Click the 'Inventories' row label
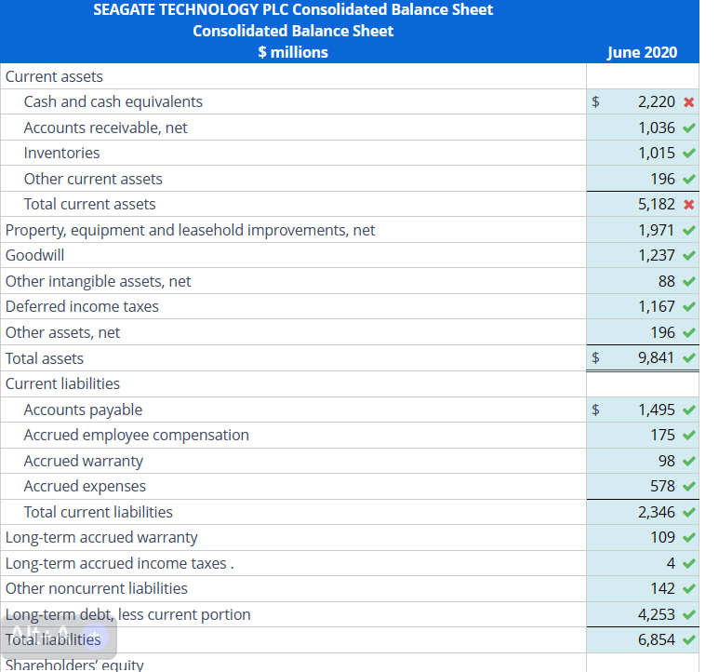The height and width of the screenshot is (672, 719). 62,153
